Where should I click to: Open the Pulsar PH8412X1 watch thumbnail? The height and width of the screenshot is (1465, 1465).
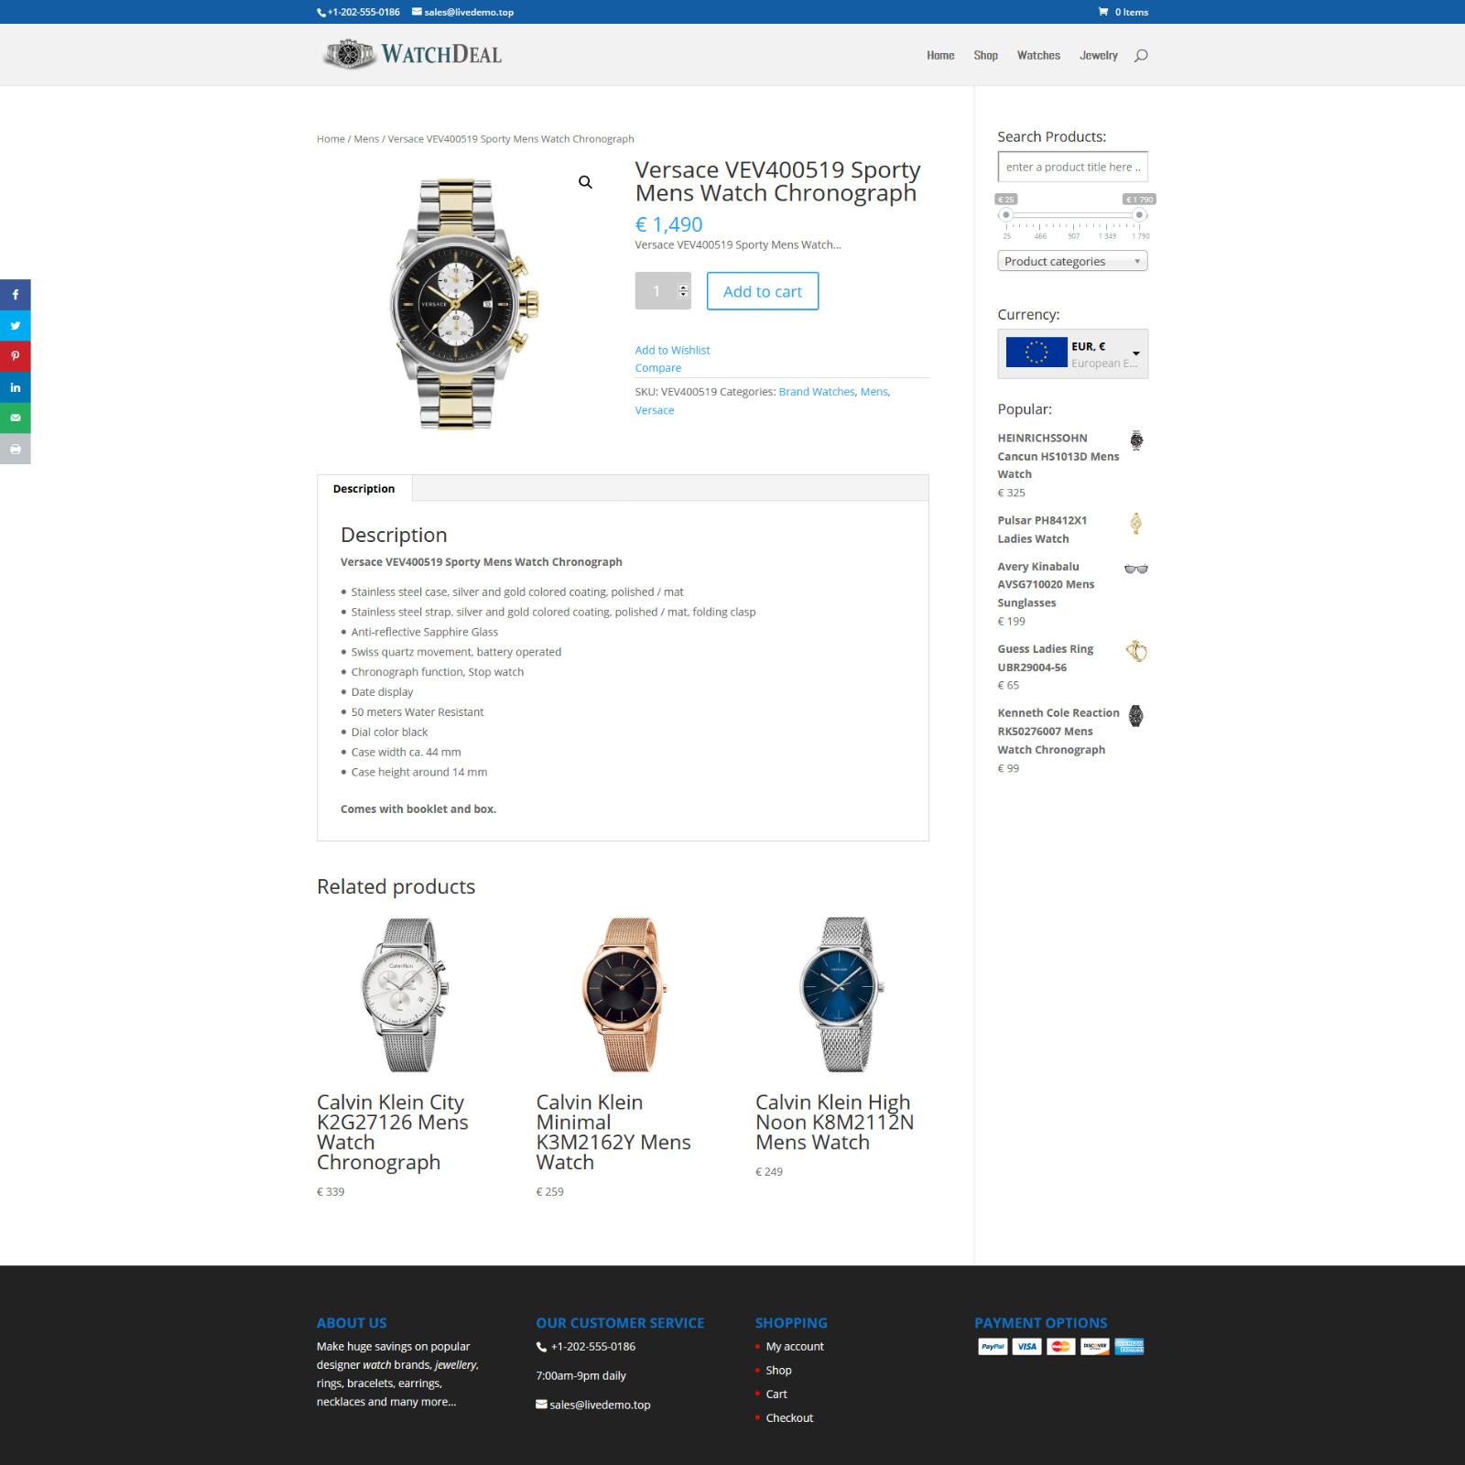[x=1136, y=523]
